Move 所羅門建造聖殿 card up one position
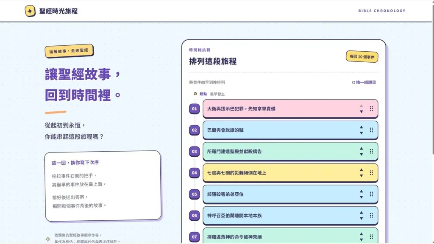 [361, 149]
